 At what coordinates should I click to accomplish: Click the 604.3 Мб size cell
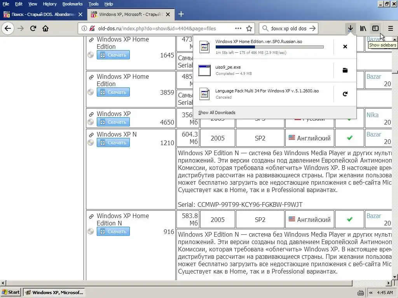click(x=188, y=138)
